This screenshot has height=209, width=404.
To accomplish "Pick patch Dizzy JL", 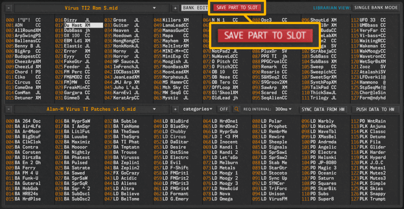I will (73, 20).
